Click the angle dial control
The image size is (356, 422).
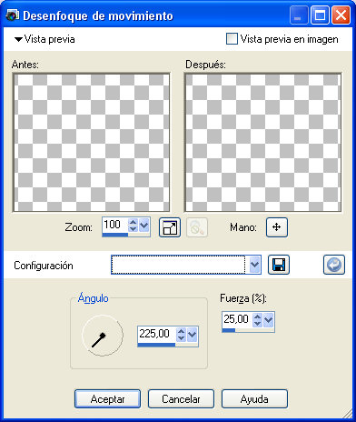click(x=103, y=336)
